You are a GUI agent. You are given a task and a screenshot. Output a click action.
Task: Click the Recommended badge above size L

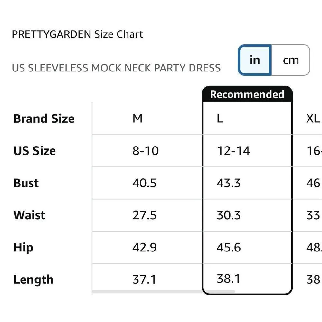coord(247,94)
